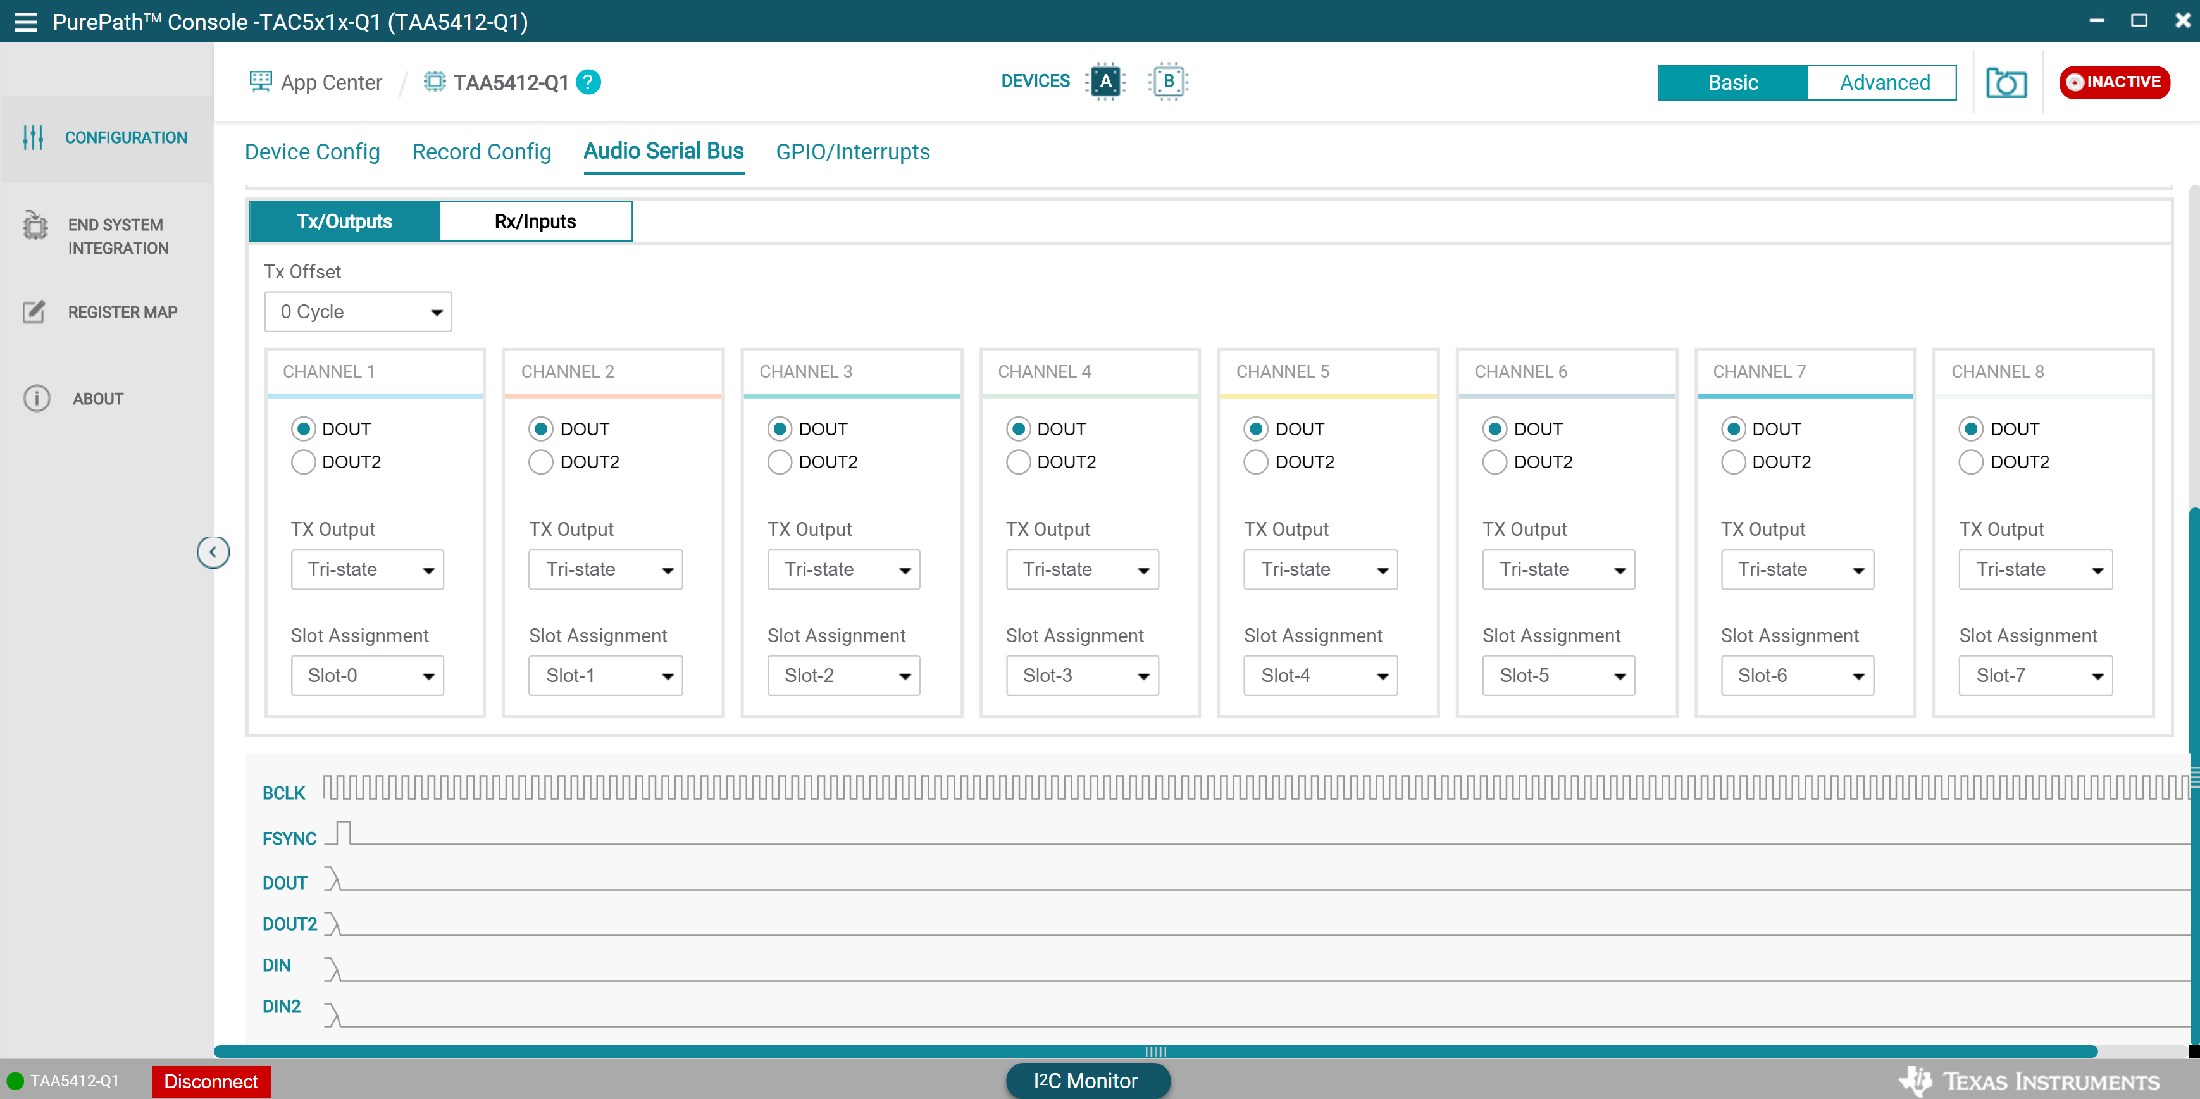Open Channel 2 Slot-1 assignment dropdown
Viewport: 2200px width, 1099px height.
(x=606, y=676)
